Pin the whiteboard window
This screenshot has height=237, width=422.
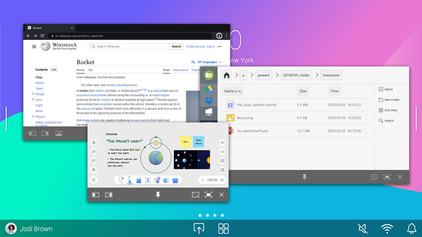(158, 195)
